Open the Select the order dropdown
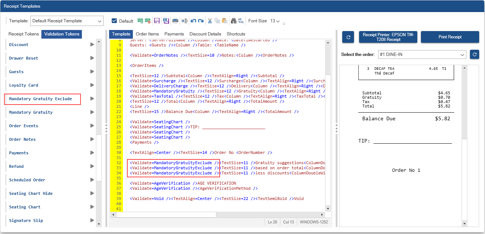This screenshot has width=485, height=234. pos(422,54)
